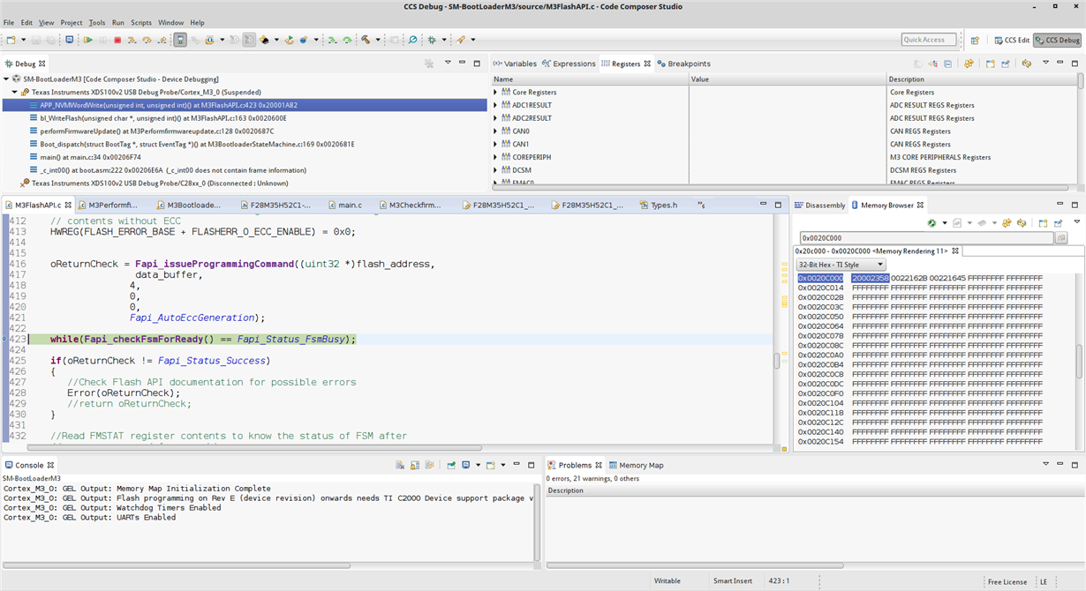Click the Quick Access search field

tap(928, 40)
